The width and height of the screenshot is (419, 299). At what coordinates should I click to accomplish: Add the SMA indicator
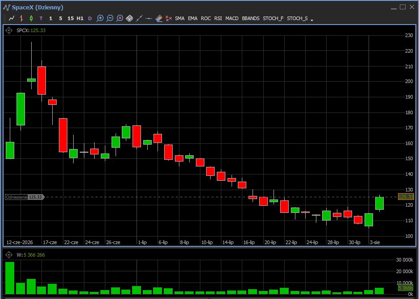179,18
